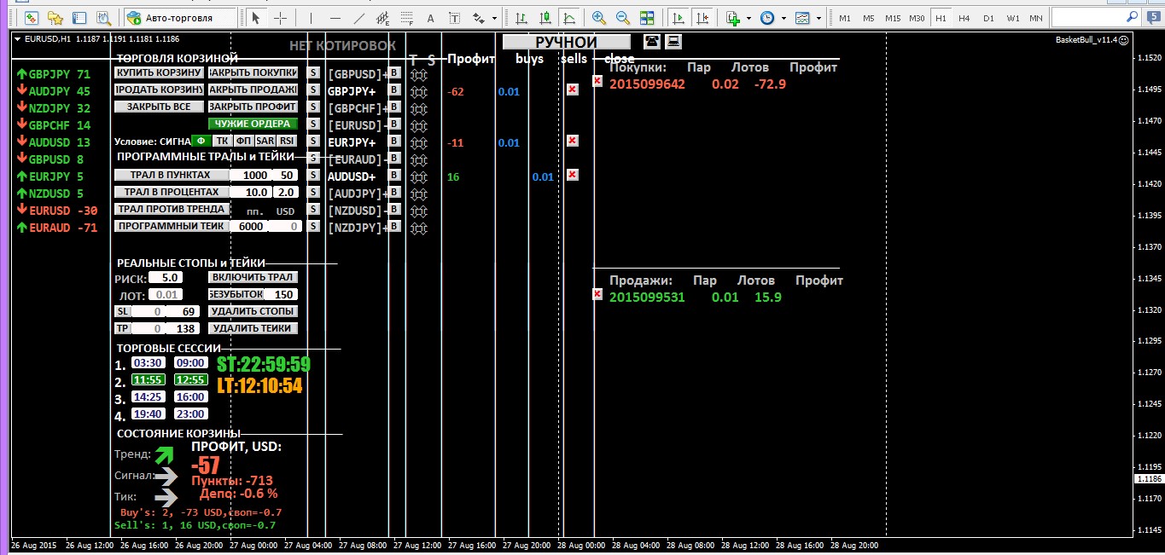This screenshot has height=555, width=1165.
Task: Click session 1 start time 03:30
Action: coord(149,362)
